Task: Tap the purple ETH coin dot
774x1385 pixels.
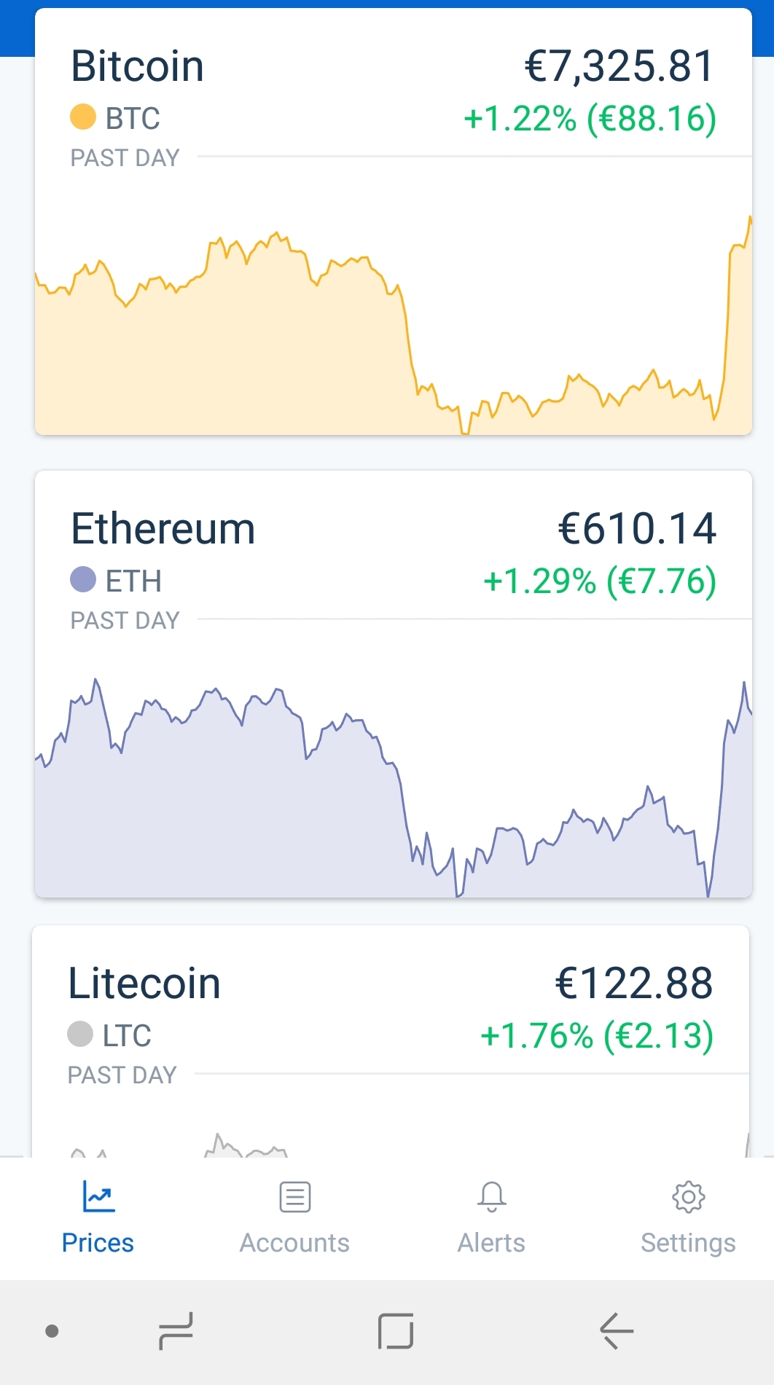Action: tap(83, 580)
